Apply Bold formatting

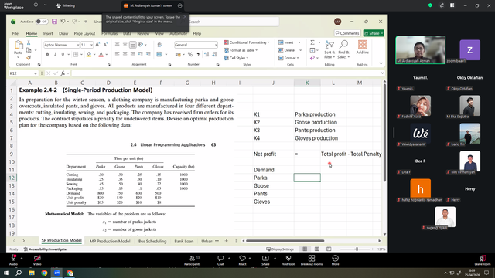[47, 54]
